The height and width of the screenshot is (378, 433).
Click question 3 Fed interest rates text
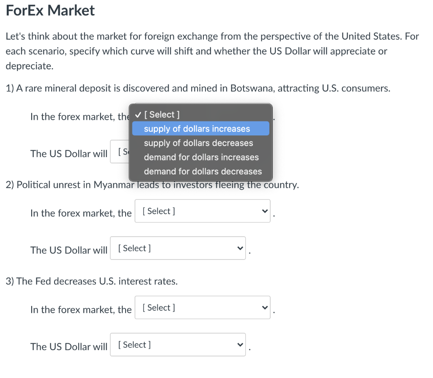click(91, 281)
